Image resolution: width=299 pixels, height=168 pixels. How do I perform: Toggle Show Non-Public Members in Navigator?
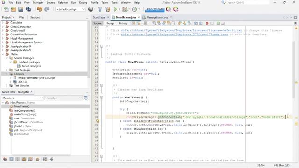click(24, 159)
